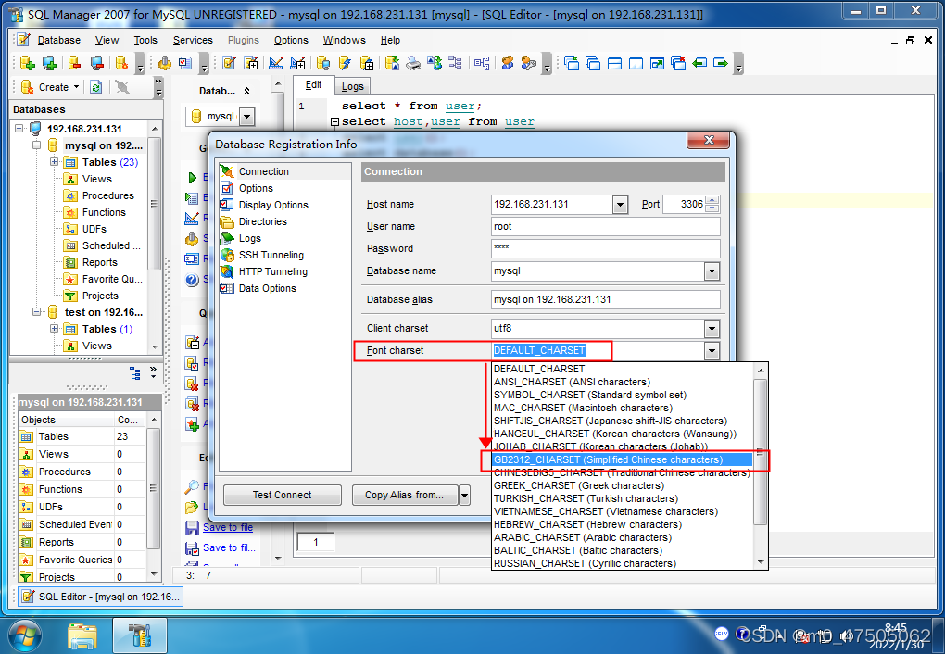This screenshot has width=945, height=654.
Task: Open the Windows Start button
Action: tap(25, 635)
